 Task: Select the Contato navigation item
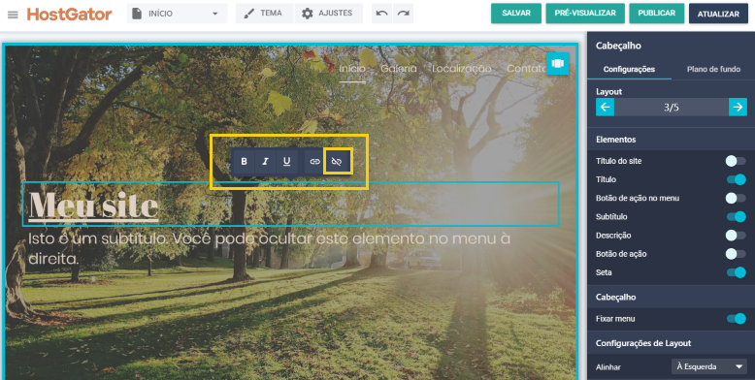(526, 69)
